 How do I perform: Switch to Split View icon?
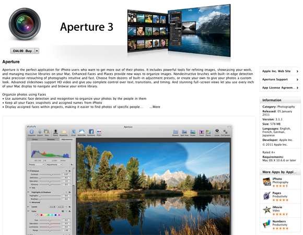pos(184,132)
